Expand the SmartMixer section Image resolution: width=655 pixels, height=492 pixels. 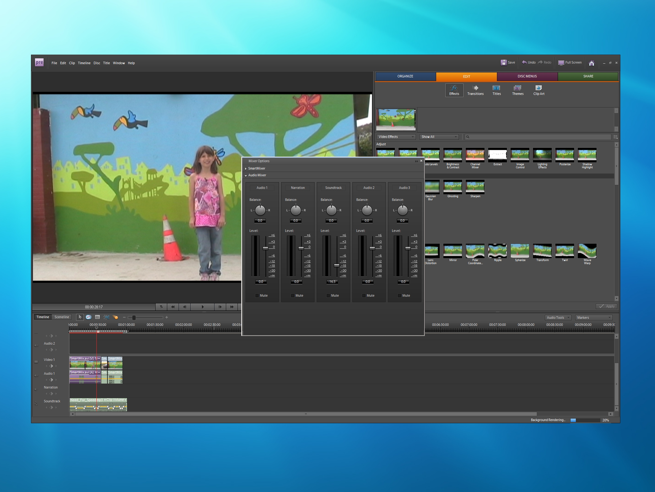(246, 169)
